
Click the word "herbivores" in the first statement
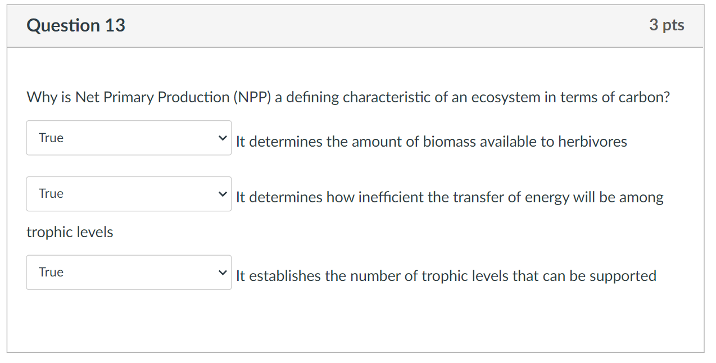[592, 142]
